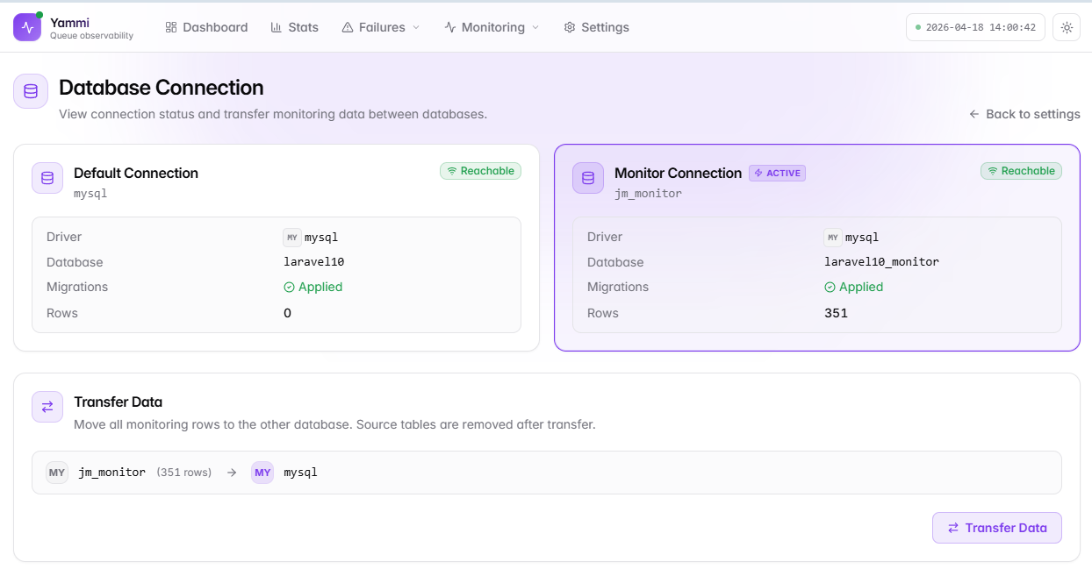Toggle the light/dark theme button

[1067, 27]
